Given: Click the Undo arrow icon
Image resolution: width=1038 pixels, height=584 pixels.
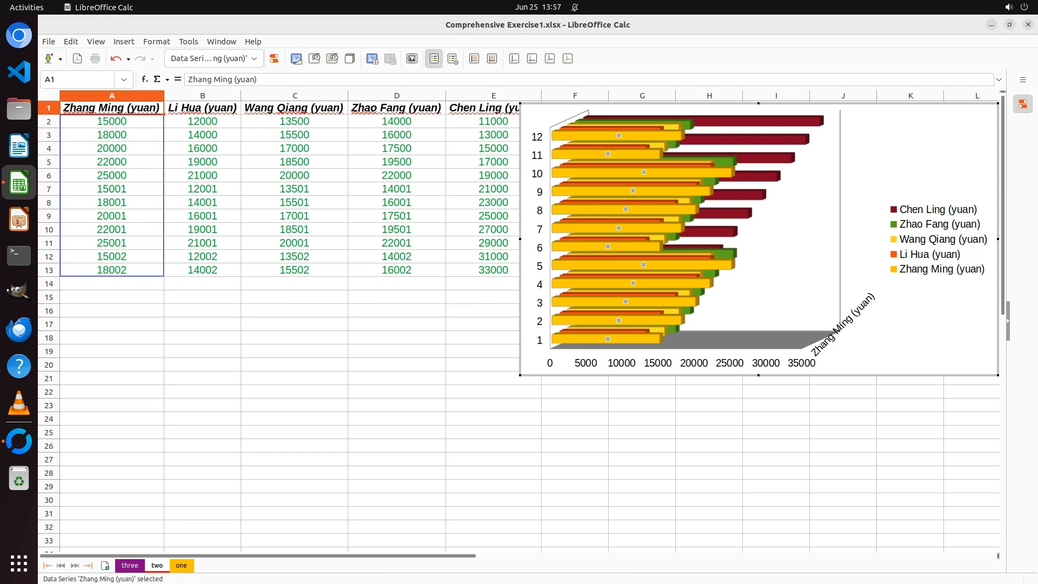Looking at the screenshot, I should [115, 59].
